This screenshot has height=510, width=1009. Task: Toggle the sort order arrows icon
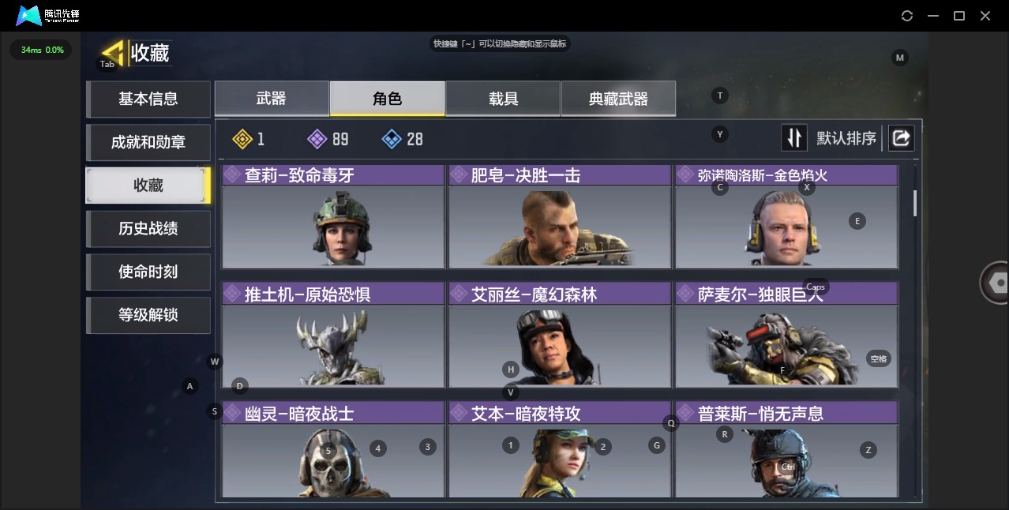click(794, 138)
